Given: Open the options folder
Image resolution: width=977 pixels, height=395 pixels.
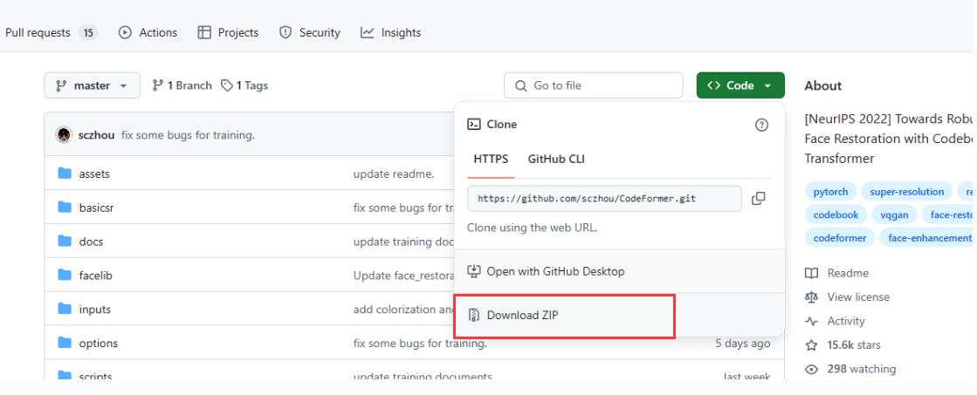Looking at the screenshot, I should [99, 344].
